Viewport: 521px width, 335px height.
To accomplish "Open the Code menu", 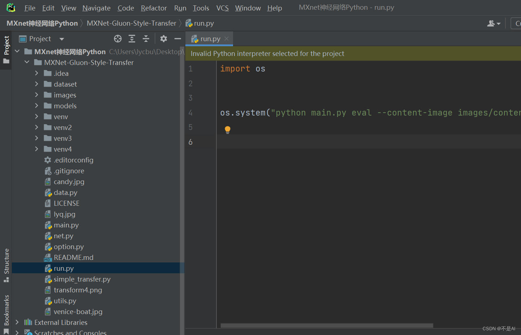I will [126, 8].
